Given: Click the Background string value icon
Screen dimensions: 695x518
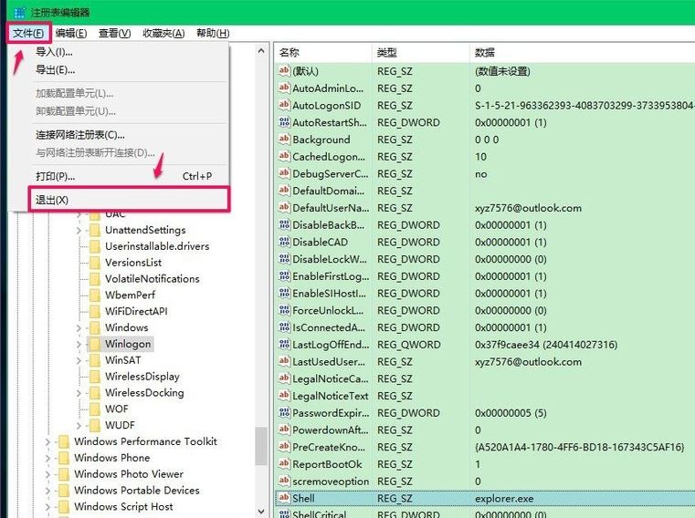Looking at the screenshot, I should tap(284, 139).
